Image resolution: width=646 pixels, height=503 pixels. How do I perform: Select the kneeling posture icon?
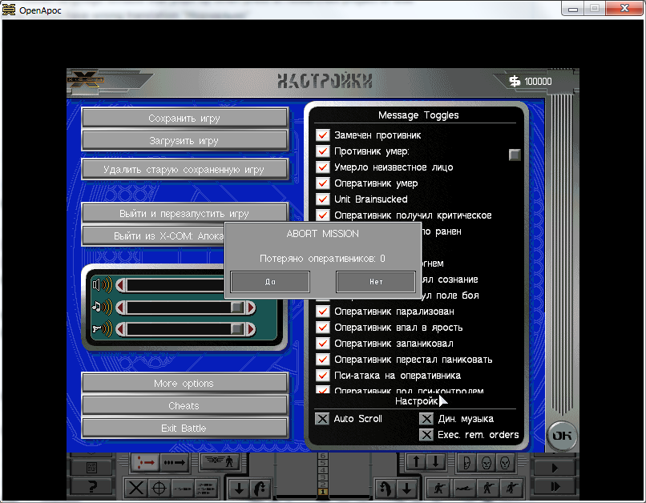439,488
